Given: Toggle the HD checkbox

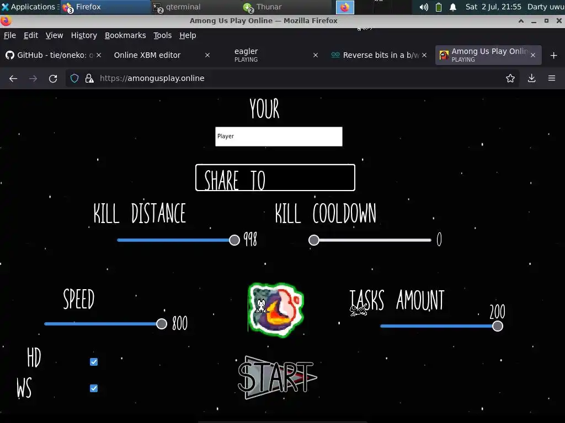Looking at the screenshot, I should pyautogui.click(x=94, y=362).
